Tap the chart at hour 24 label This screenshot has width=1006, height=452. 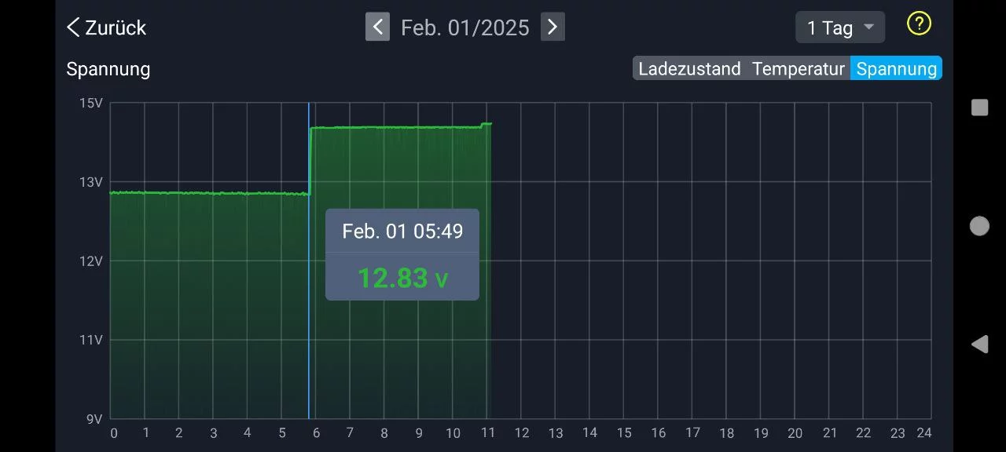(924, 433)
